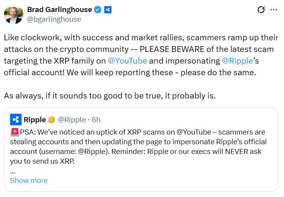Open the gray @Ripple handle in quoted header

click(x=72, y=119)
